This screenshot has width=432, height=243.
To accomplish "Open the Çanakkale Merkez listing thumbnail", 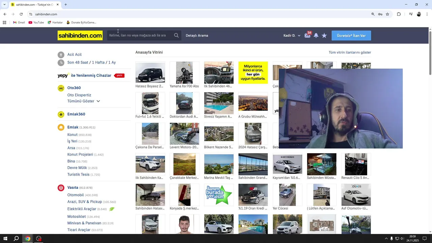I will coord(184,164).
